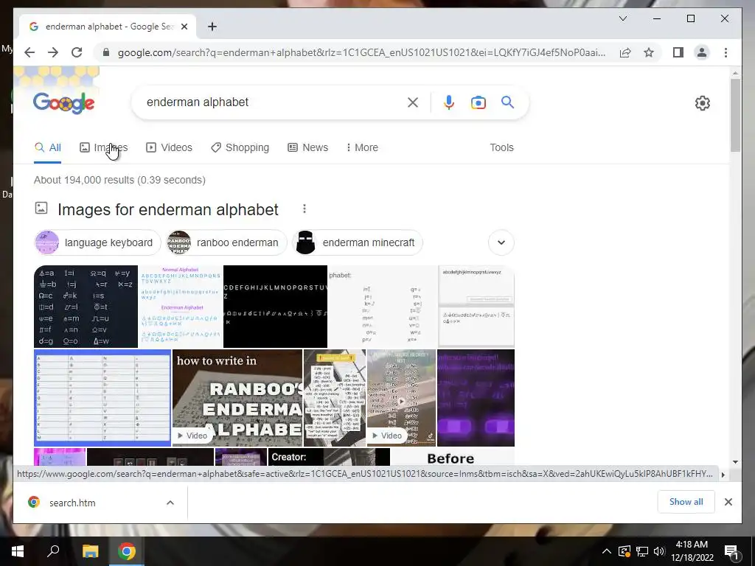Open the notification center icon
The image size is (755, 566).
[x=731, y=552]
